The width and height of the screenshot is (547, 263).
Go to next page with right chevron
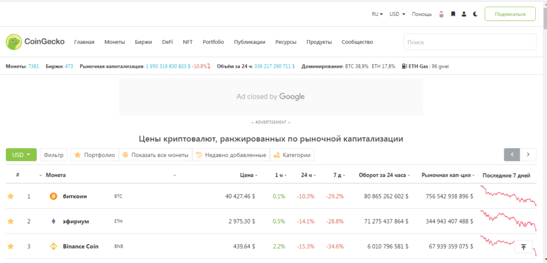528,154
